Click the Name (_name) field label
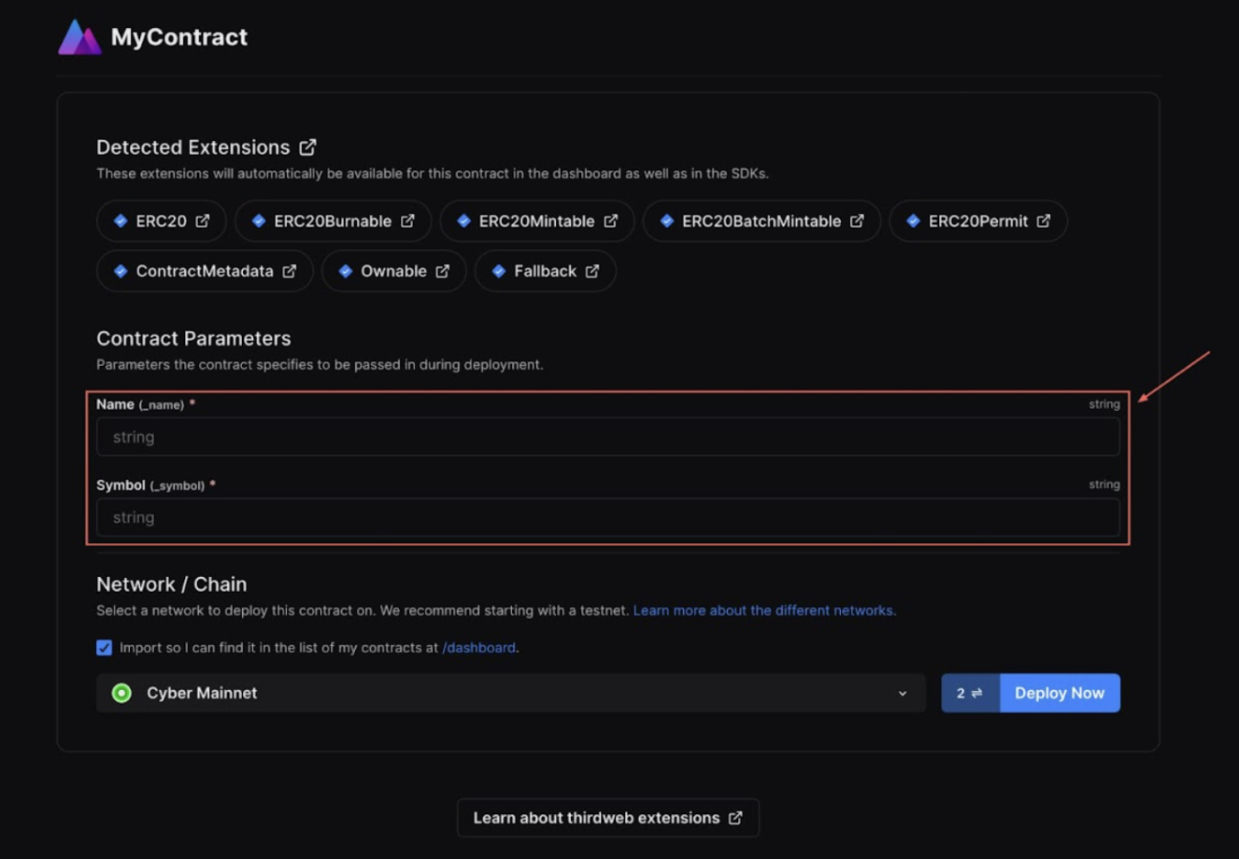 146,404
